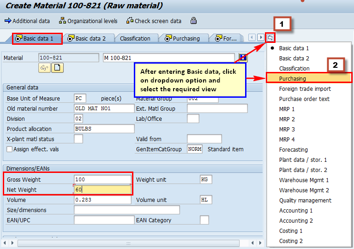Switch to Basic data 1 tab

[x=37, y=39]
